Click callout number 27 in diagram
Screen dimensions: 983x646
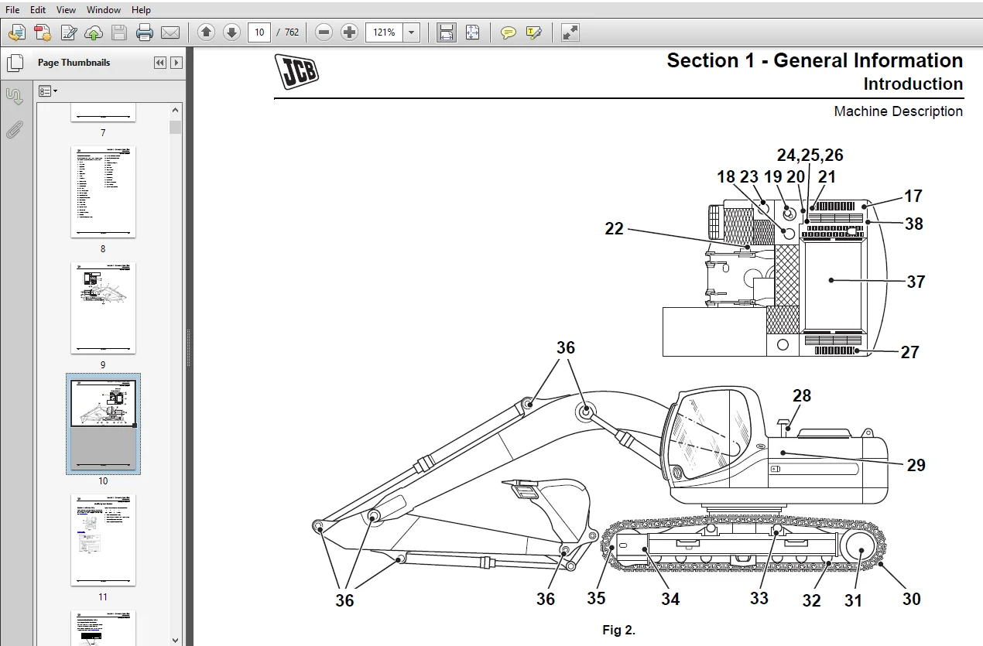pyautogui.click(x=910, y=352)
